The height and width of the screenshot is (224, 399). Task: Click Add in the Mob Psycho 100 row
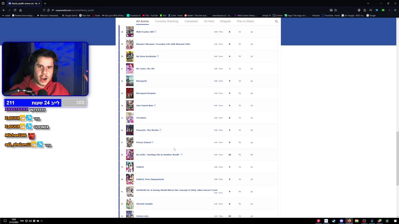(x=216, y=32)
